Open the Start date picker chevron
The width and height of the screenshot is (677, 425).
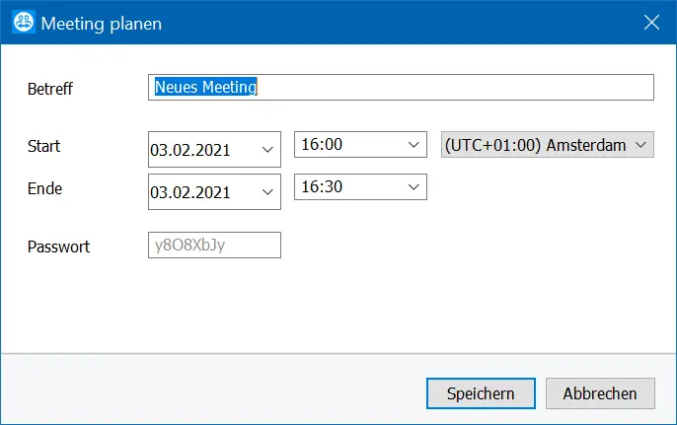coord(267,150)
